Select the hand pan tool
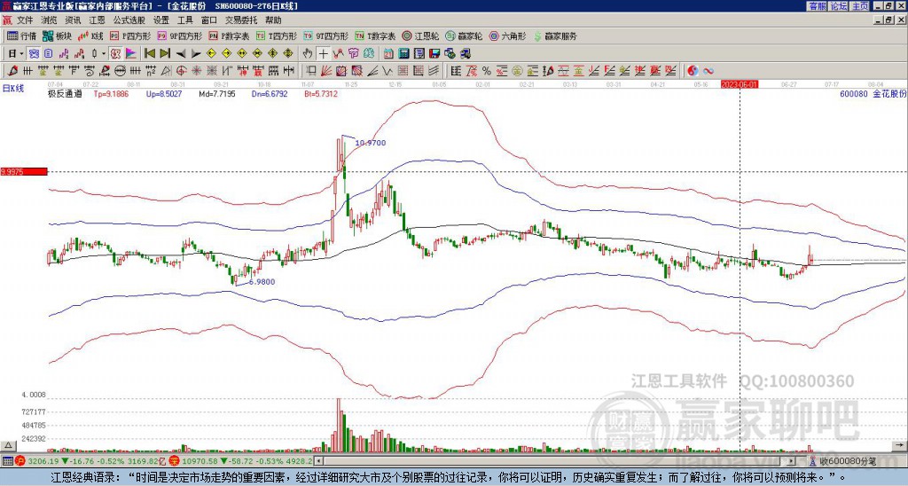This screenshot has width=908, height=486. [308, 54]
